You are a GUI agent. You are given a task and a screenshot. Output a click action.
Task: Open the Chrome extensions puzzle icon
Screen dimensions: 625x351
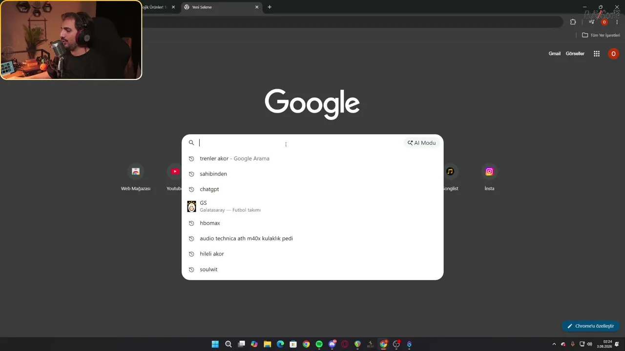pyautogui.click(x=573, y=22)
